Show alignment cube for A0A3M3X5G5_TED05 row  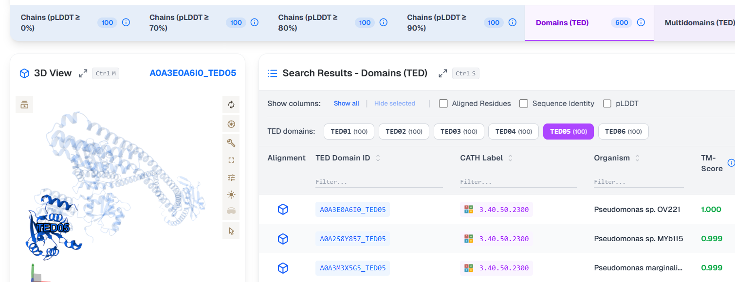(283, 268)
